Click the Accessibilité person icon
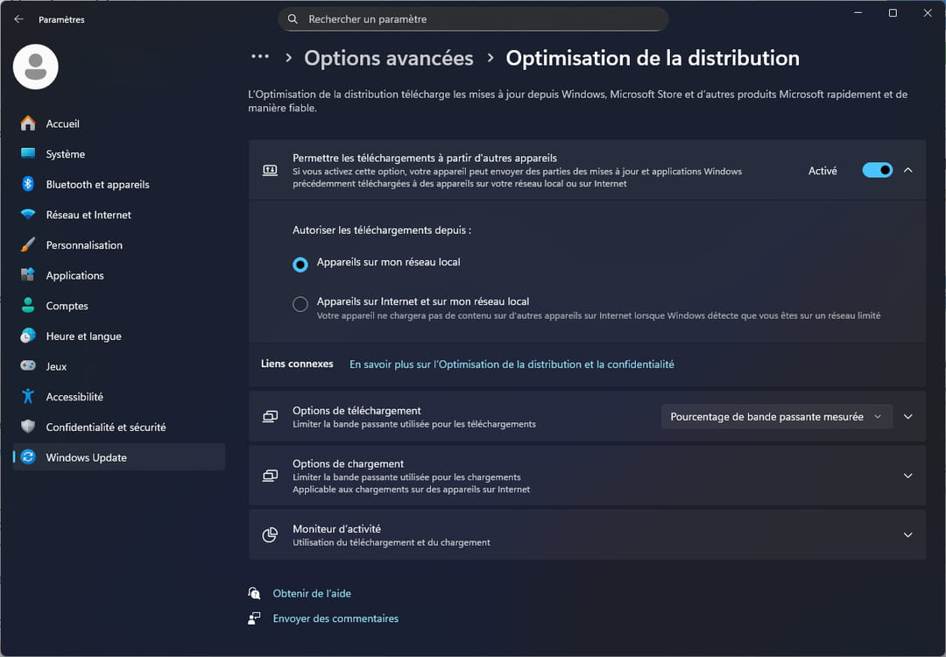The height and width of the screenshot is (657, 946). click(x=28, y=397)
